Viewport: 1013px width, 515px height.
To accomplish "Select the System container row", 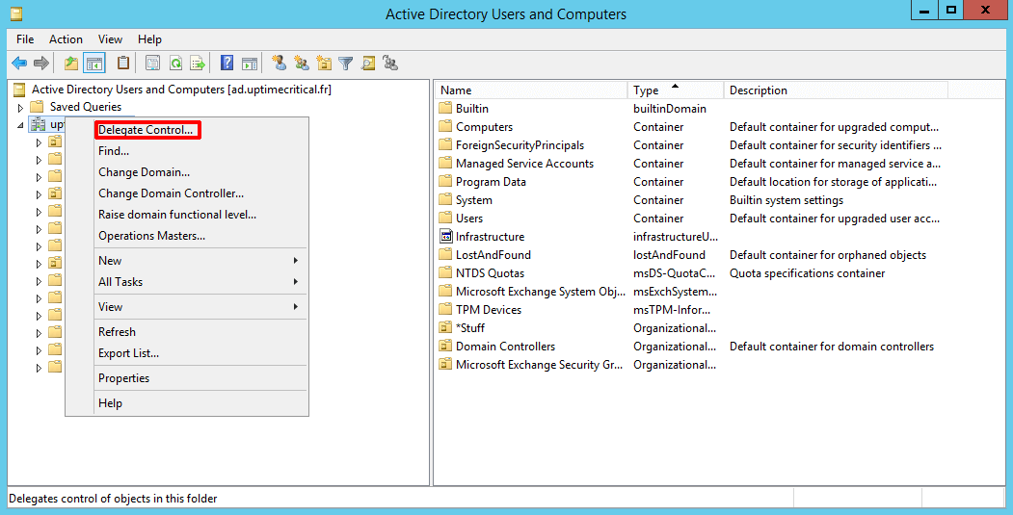I will (691, 200).
